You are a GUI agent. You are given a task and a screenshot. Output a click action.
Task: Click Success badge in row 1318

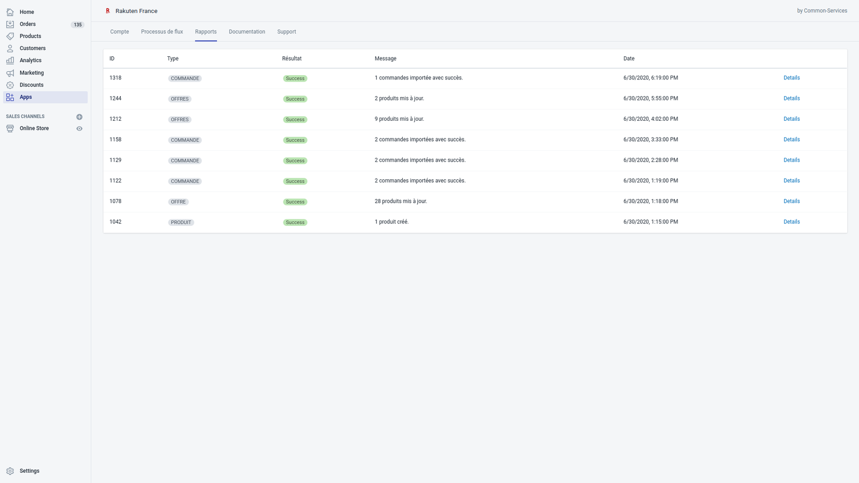click(295, 78)
